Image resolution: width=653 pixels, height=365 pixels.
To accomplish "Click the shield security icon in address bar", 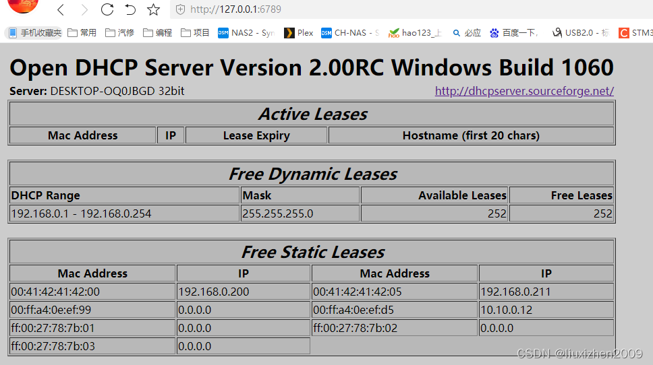I will [x=180, y=9].
